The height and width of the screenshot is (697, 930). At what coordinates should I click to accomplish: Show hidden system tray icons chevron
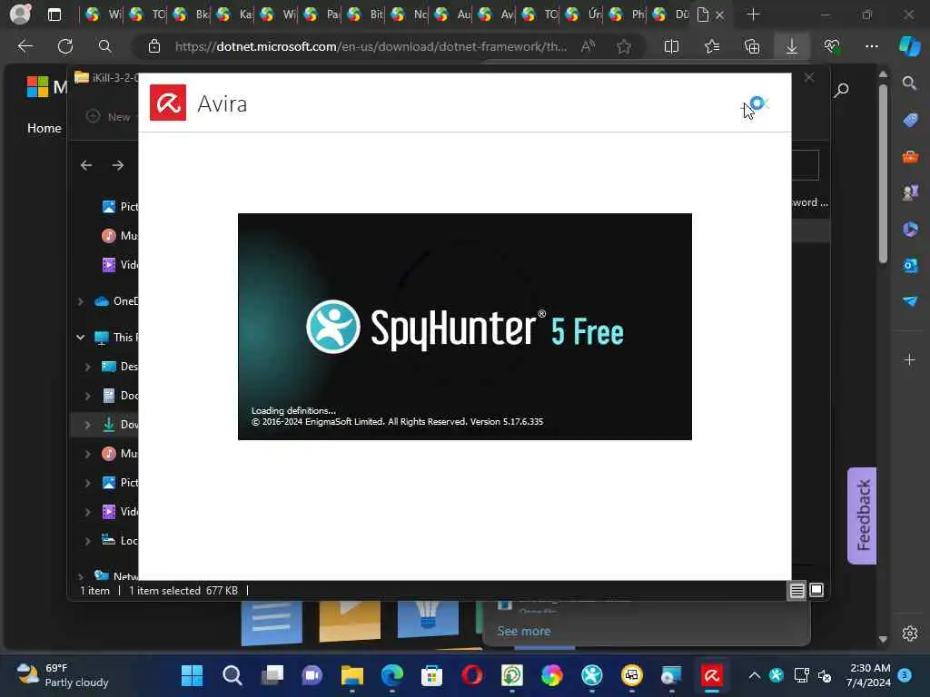754,675
